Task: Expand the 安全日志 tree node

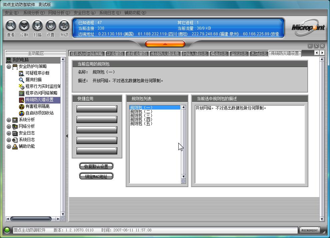Action: coord(9,133)
